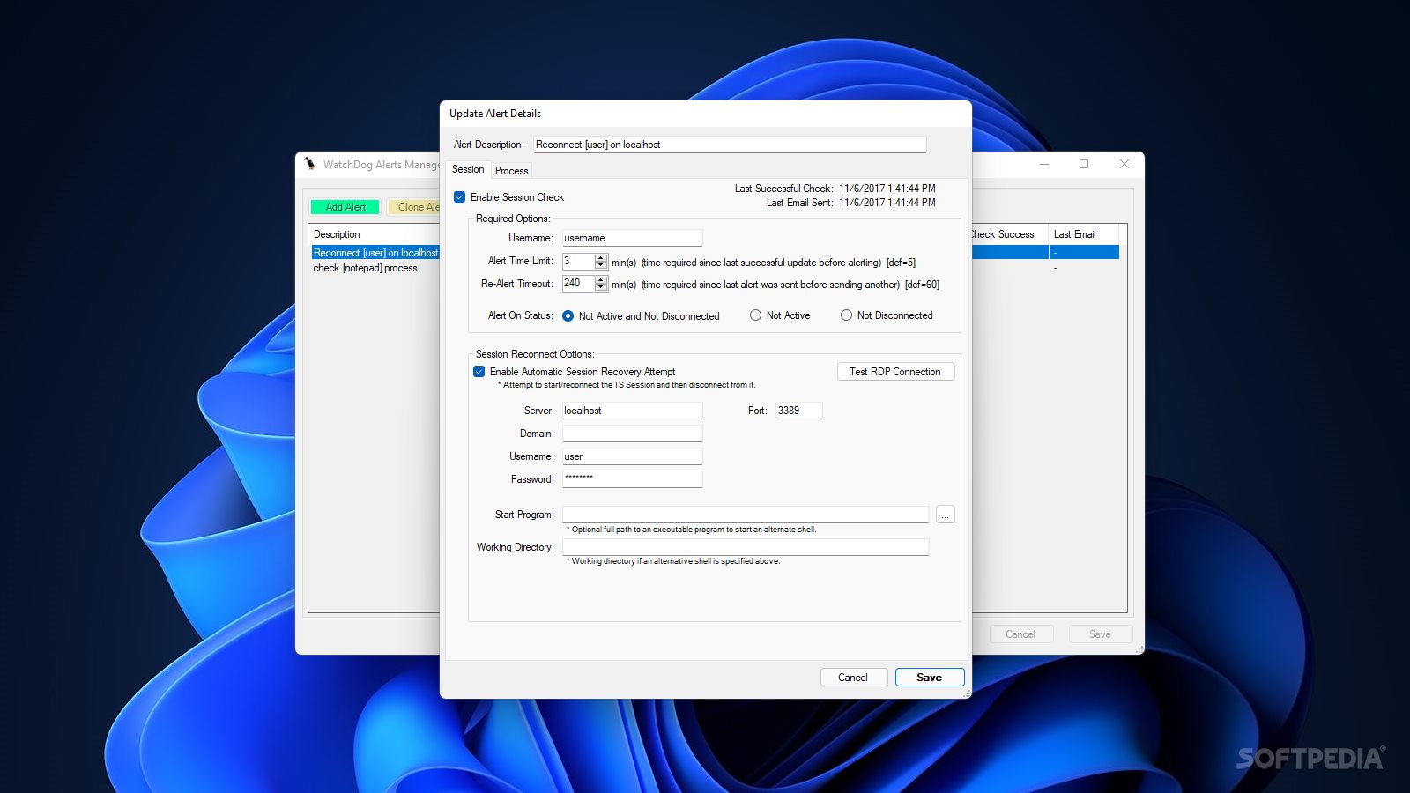Screen dimensions: 1410x793
Task: Increase Alert Time Limit with up arrow
Action: (x=601, y=257)
